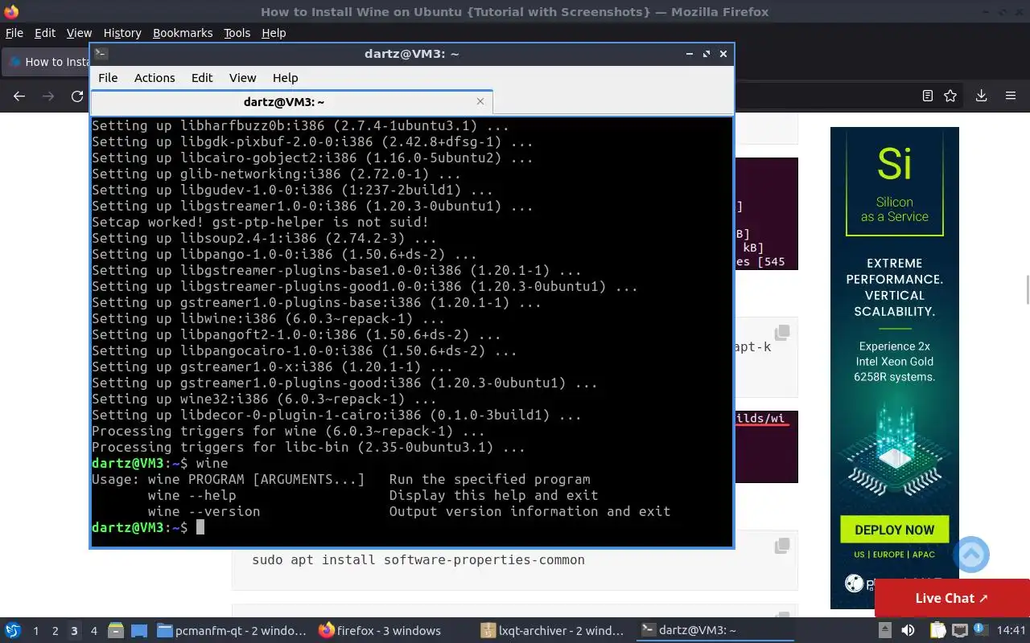Select the 'How to Install' Firefox tab
This screenshot has height=643, width=1030.
click(47, 62)
